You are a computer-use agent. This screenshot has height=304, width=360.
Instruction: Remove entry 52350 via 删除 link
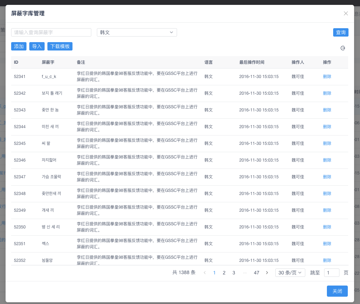[327, 227]
